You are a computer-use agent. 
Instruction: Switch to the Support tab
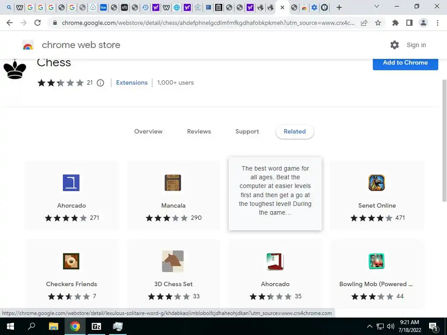tap(247, 132)
